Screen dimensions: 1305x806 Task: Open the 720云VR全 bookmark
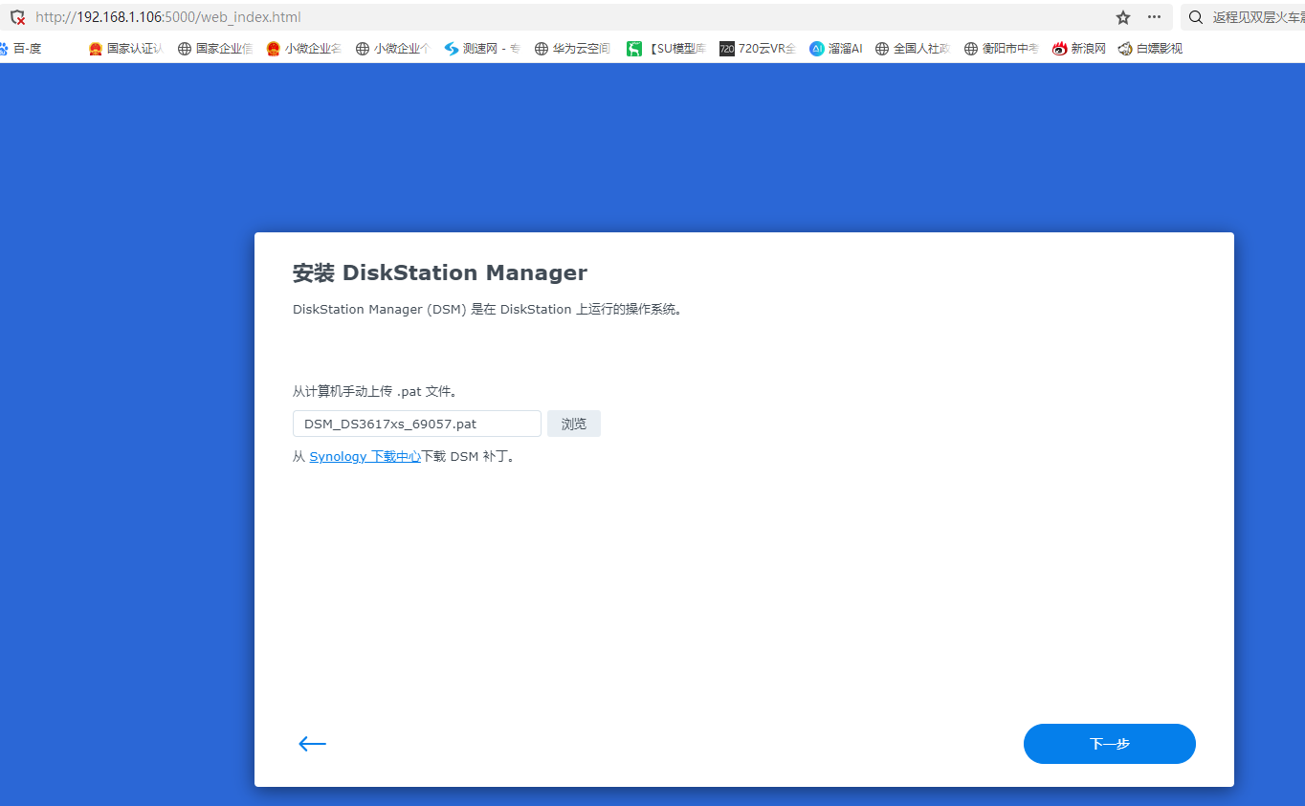[758, 48]
